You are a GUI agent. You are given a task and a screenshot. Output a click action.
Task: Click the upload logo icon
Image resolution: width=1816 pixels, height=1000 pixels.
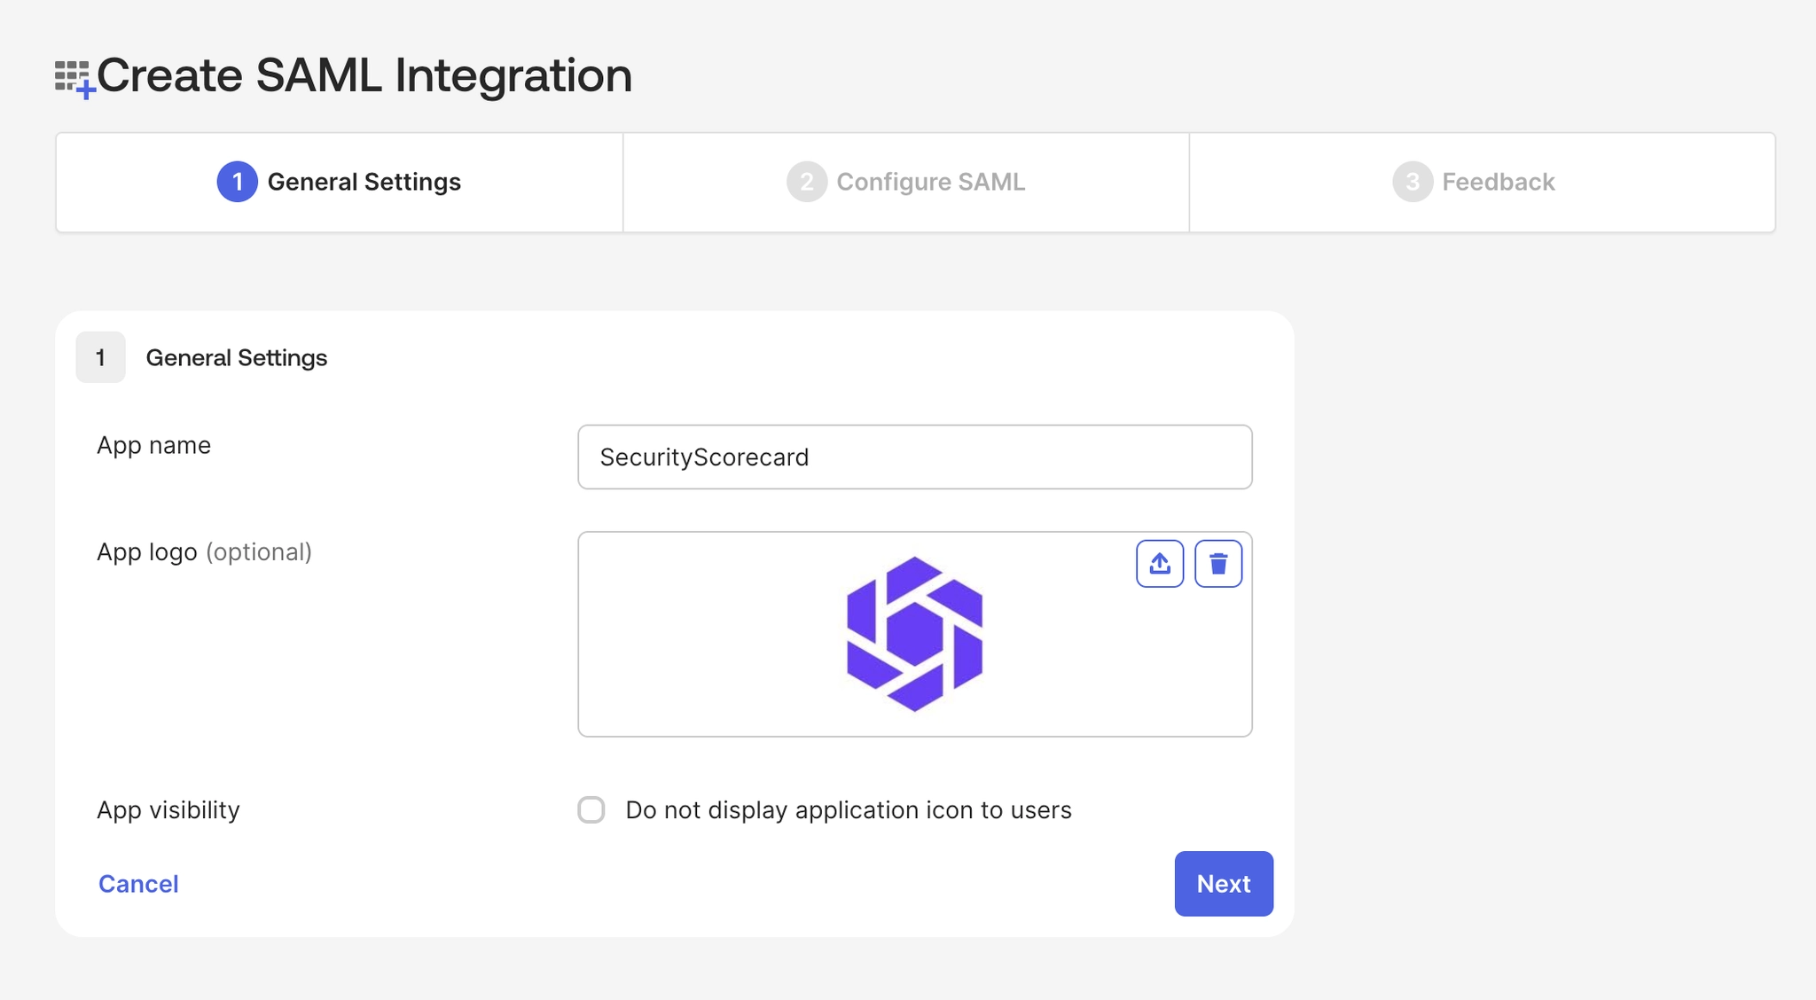[1159, 564]
